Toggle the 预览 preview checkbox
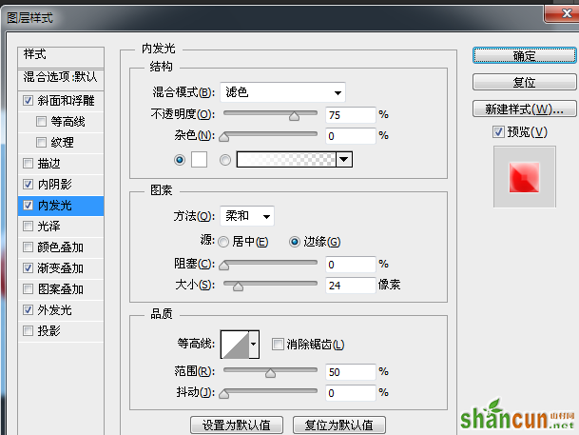 [x=498, y=132]
